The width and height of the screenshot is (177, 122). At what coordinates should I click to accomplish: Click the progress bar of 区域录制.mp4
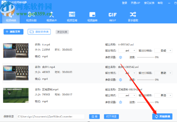145,102
